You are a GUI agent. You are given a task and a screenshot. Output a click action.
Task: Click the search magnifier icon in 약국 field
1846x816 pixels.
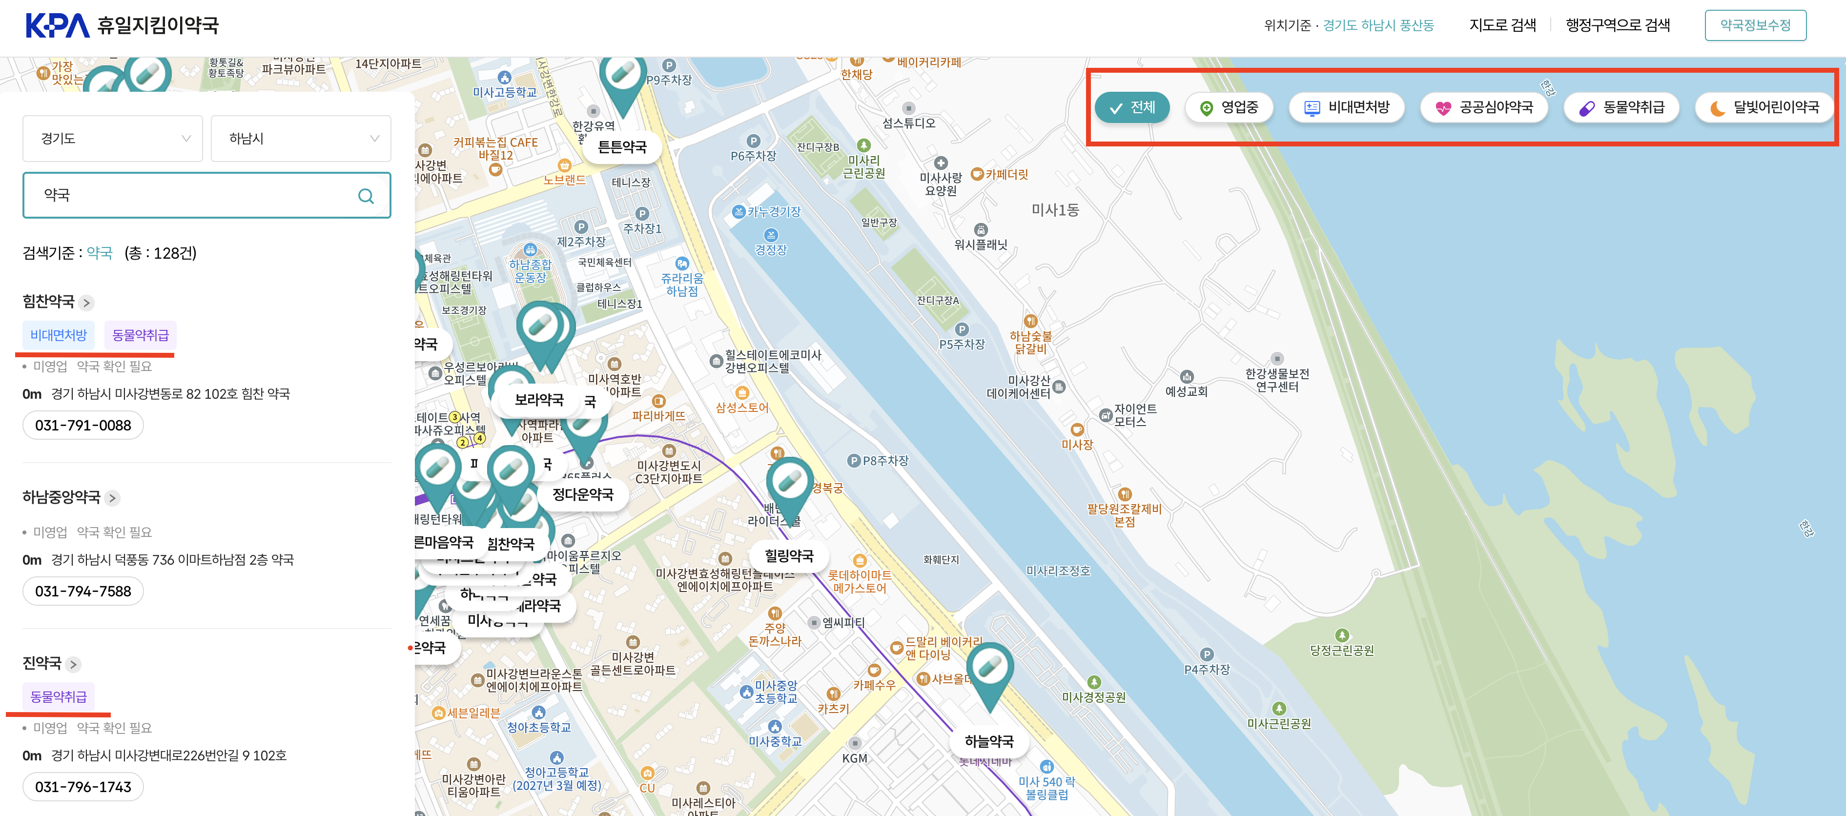(366, 196)
